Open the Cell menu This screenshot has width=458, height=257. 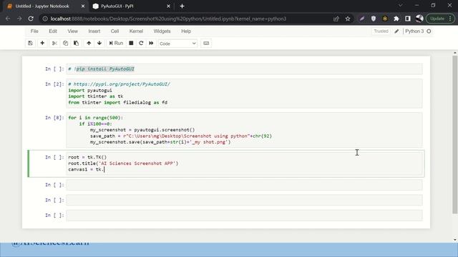(114, 31)
